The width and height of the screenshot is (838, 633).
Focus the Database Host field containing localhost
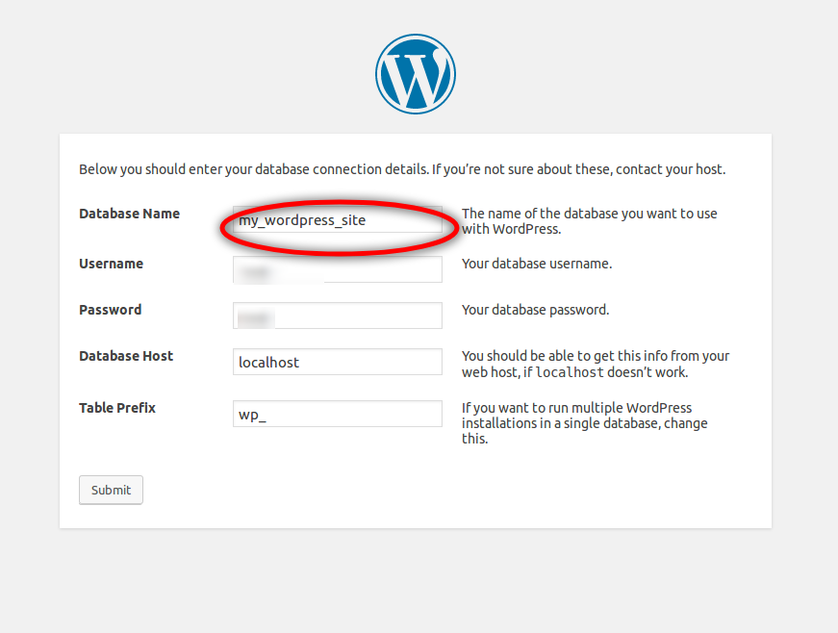337,363
